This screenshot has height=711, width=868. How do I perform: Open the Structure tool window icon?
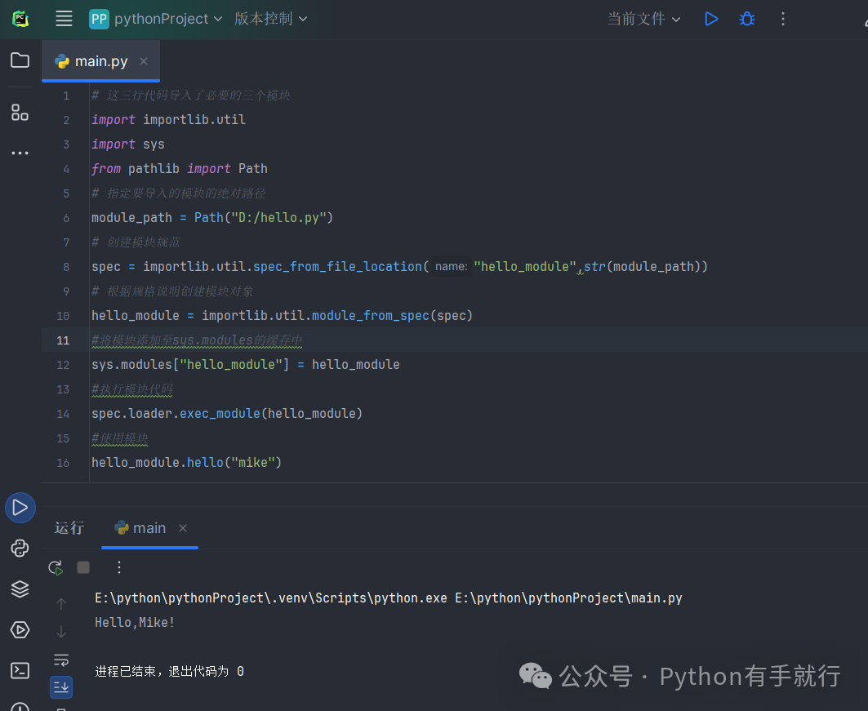[x=20, y=113]
